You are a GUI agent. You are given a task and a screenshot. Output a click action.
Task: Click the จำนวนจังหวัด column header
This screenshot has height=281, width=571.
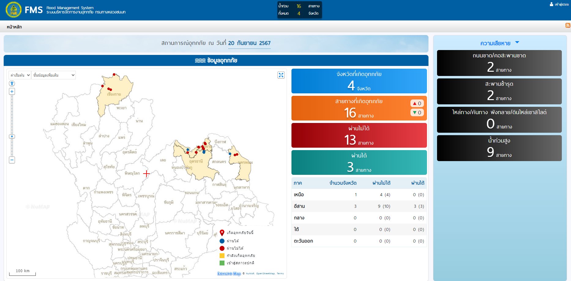coord(343,183)
